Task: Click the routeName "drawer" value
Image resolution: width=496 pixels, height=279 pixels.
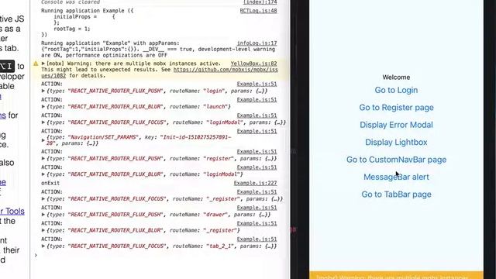Action: pyautogui.click(x=215, y=215)
